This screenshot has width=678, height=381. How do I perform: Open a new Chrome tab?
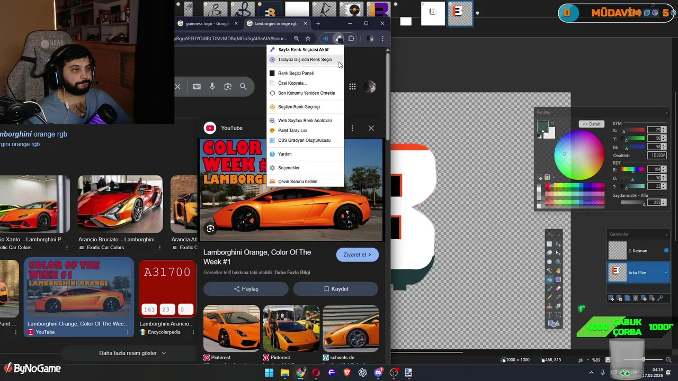click(318, 23)
